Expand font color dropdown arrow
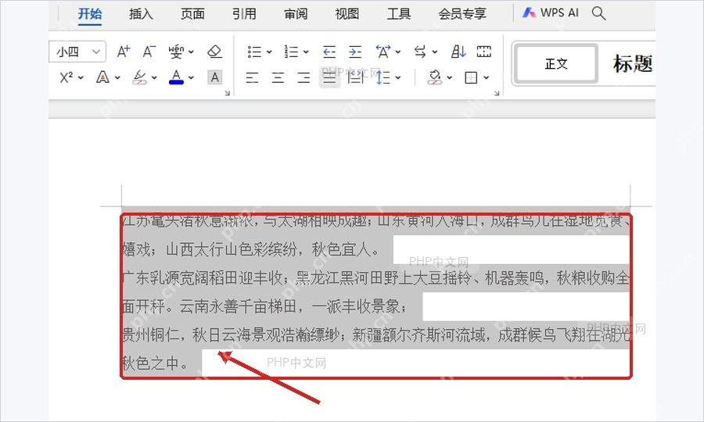Screen dimensions: 704x422 192,78
